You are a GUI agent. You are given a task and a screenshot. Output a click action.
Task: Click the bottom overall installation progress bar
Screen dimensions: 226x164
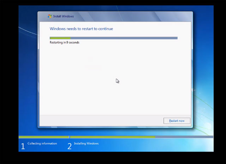(x=116, y=137)
